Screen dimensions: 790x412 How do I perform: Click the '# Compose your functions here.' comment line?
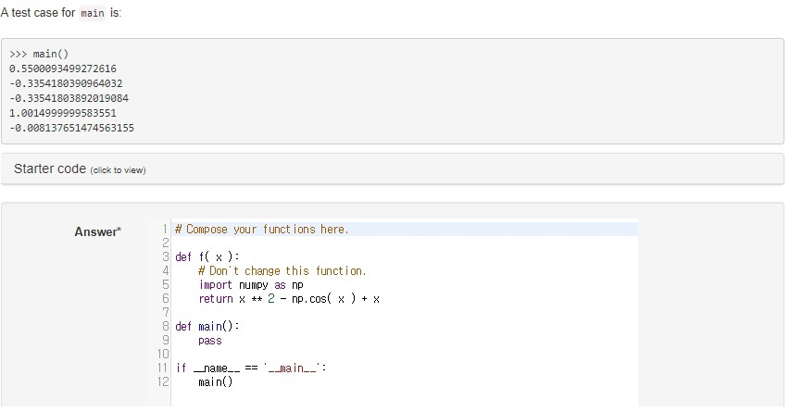point(261,230)
